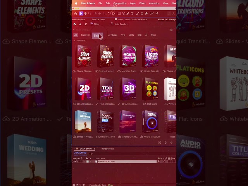Open the favorites star in Pack Manager

coord(80,24)
